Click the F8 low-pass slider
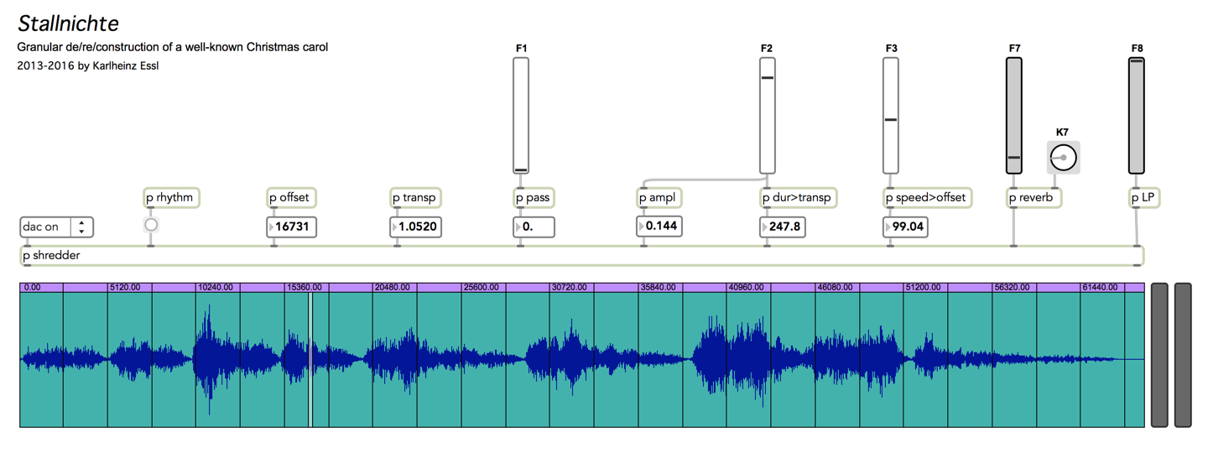 (x=1137, y=116)
